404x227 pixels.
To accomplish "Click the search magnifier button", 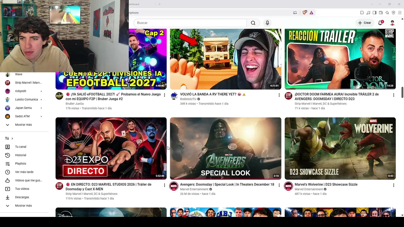I will pyautogui.click(x=253, y=23).
